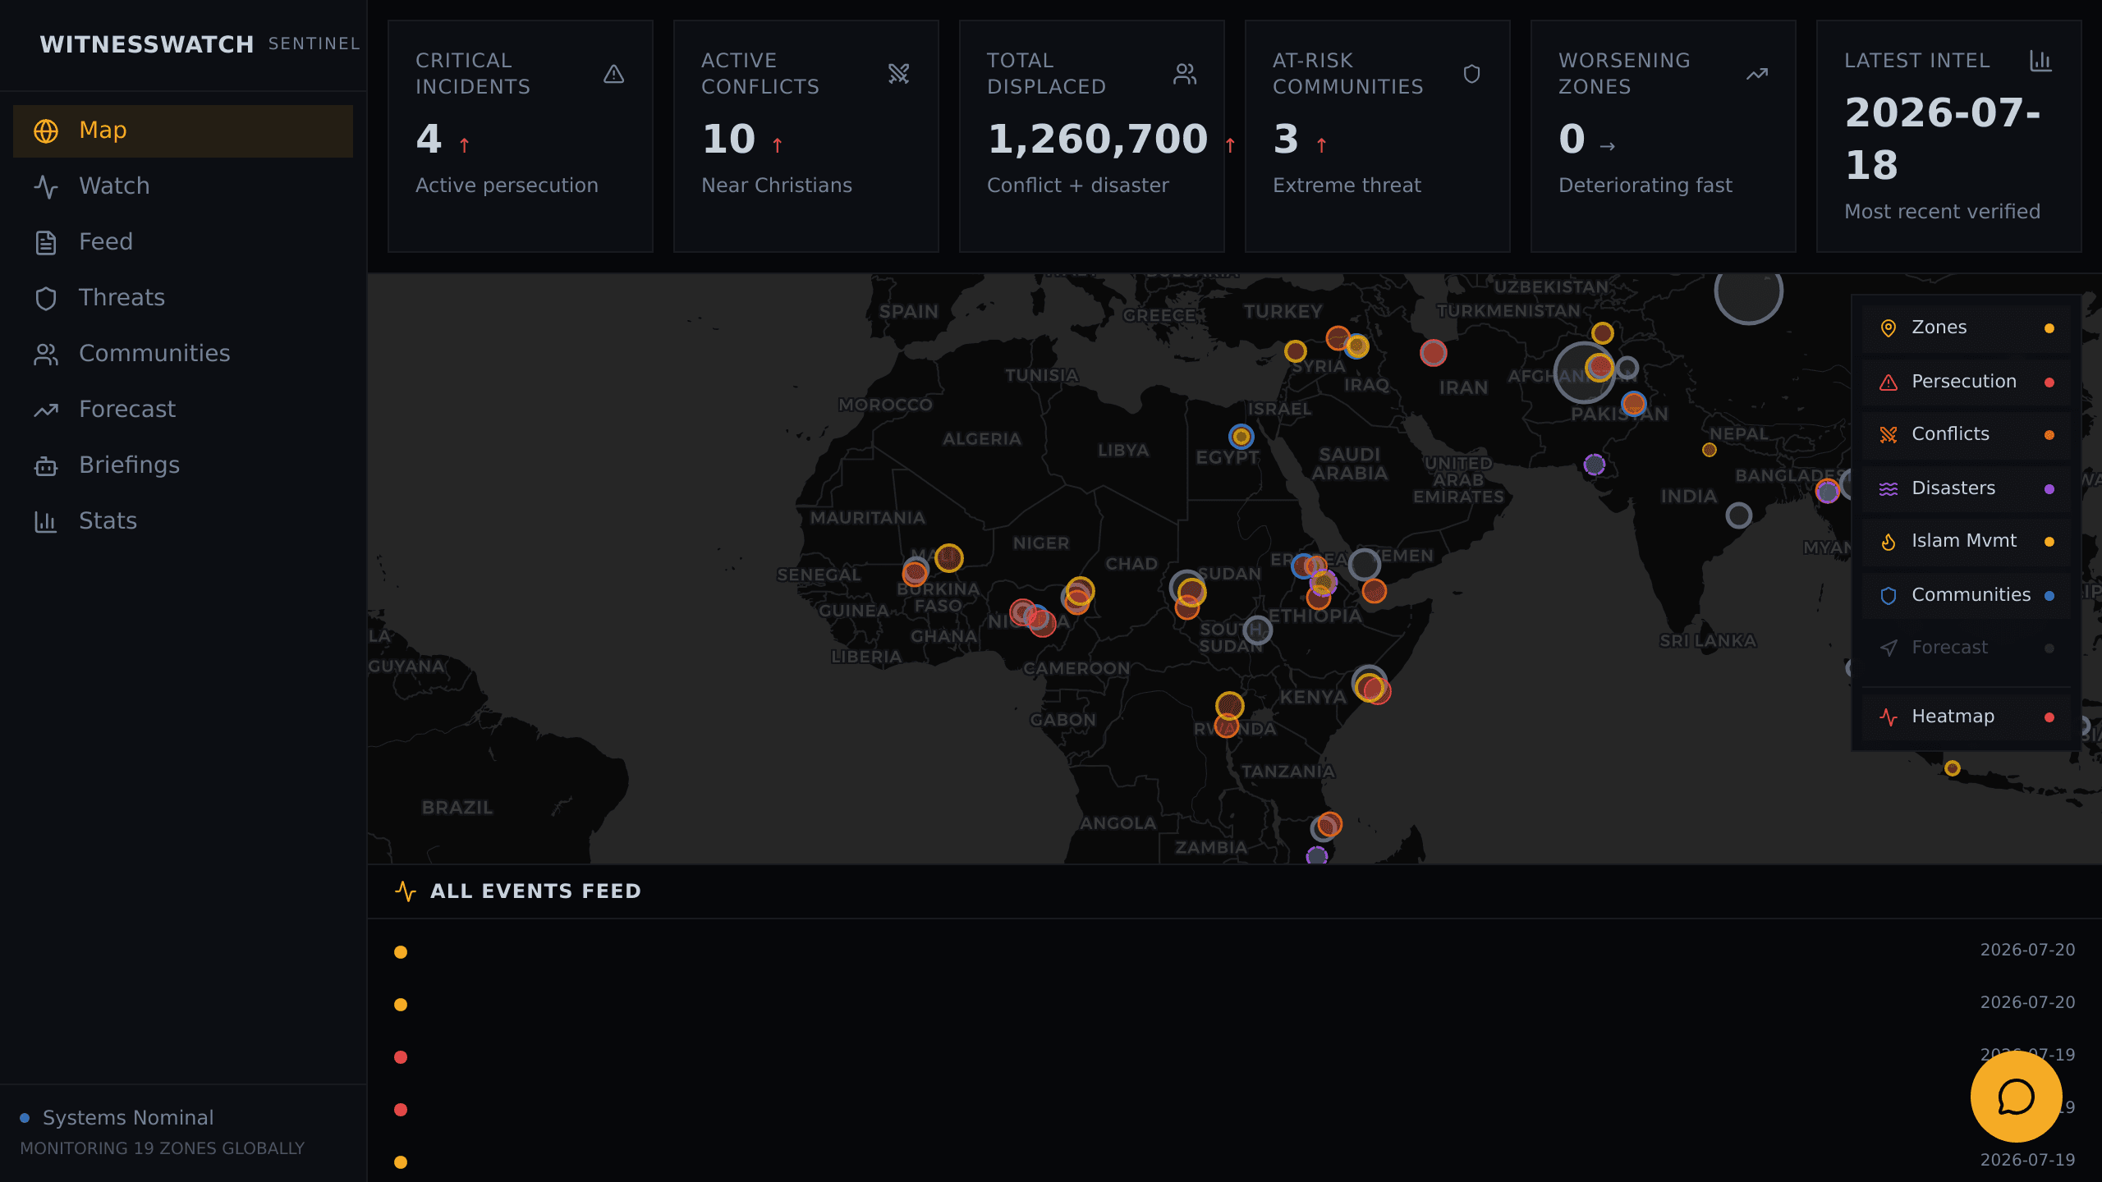Screen dimensions: 2102x1182
Task: Open the Threats section
Action: pos(182,298)
